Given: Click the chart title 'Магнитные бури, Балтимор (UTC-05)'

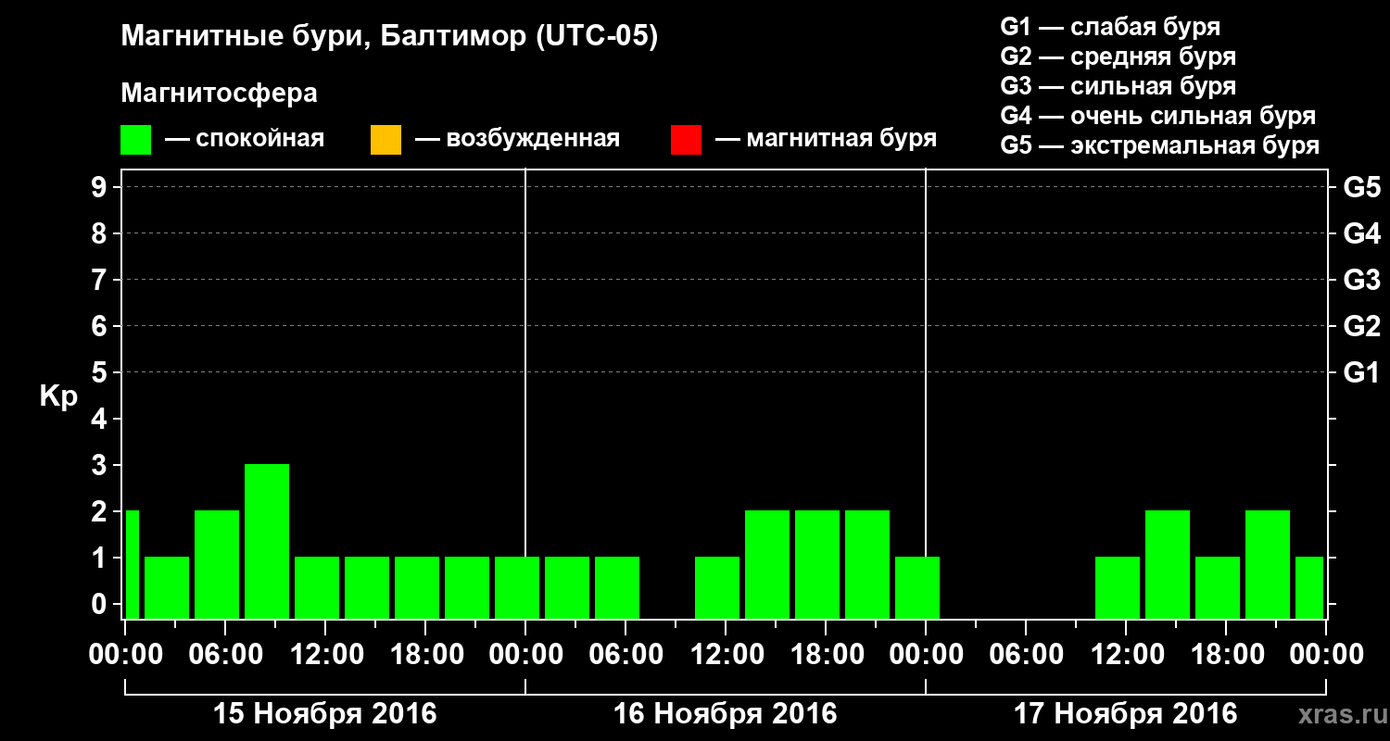Looking at the screenshot, I should pos(389,37).
